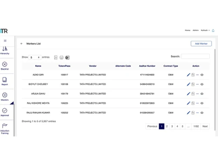Sort the table by the Aadhar Number column
Screen dimensions: 218x163
coord(147,66)
